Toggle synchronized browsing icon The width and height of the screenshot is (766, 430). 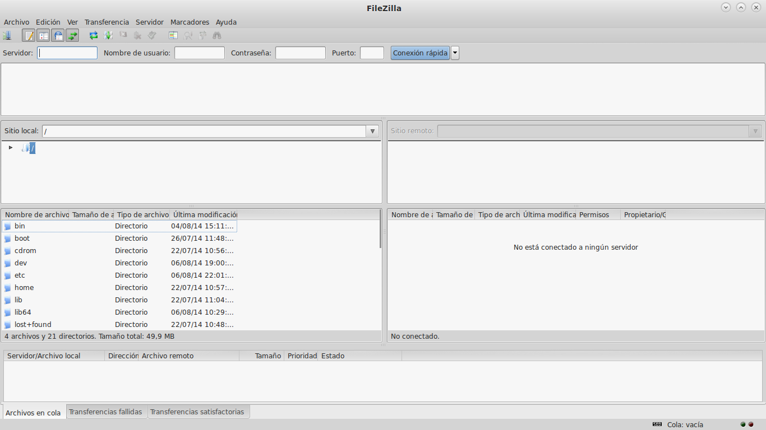[202, 36]
